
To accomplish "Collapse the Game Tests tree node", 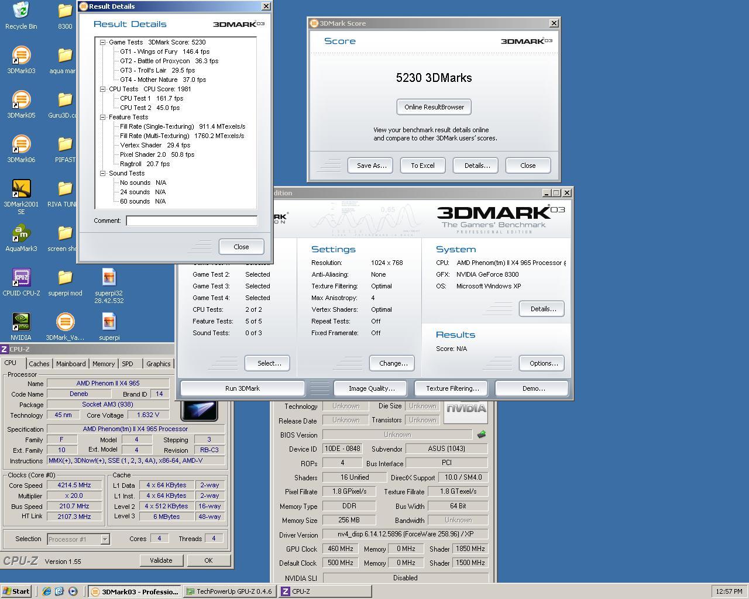I will 103,42.
